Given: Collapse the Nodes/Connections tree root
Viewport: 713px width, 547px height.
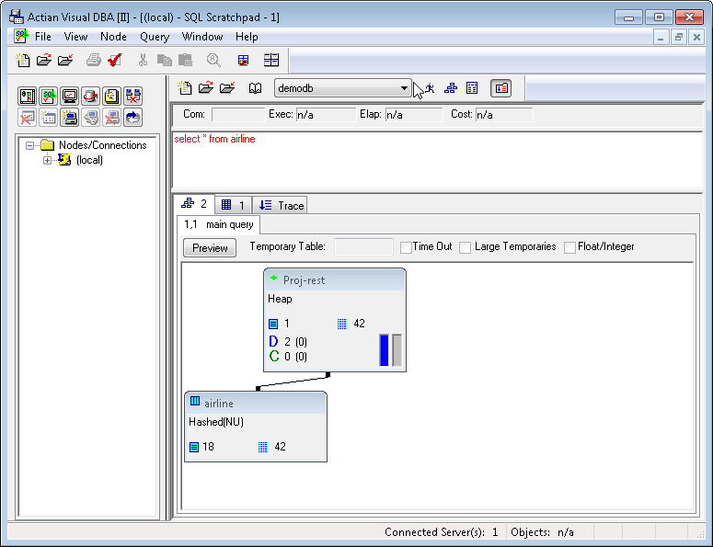Looking at the screenshot, I should (x=30, y=145).
